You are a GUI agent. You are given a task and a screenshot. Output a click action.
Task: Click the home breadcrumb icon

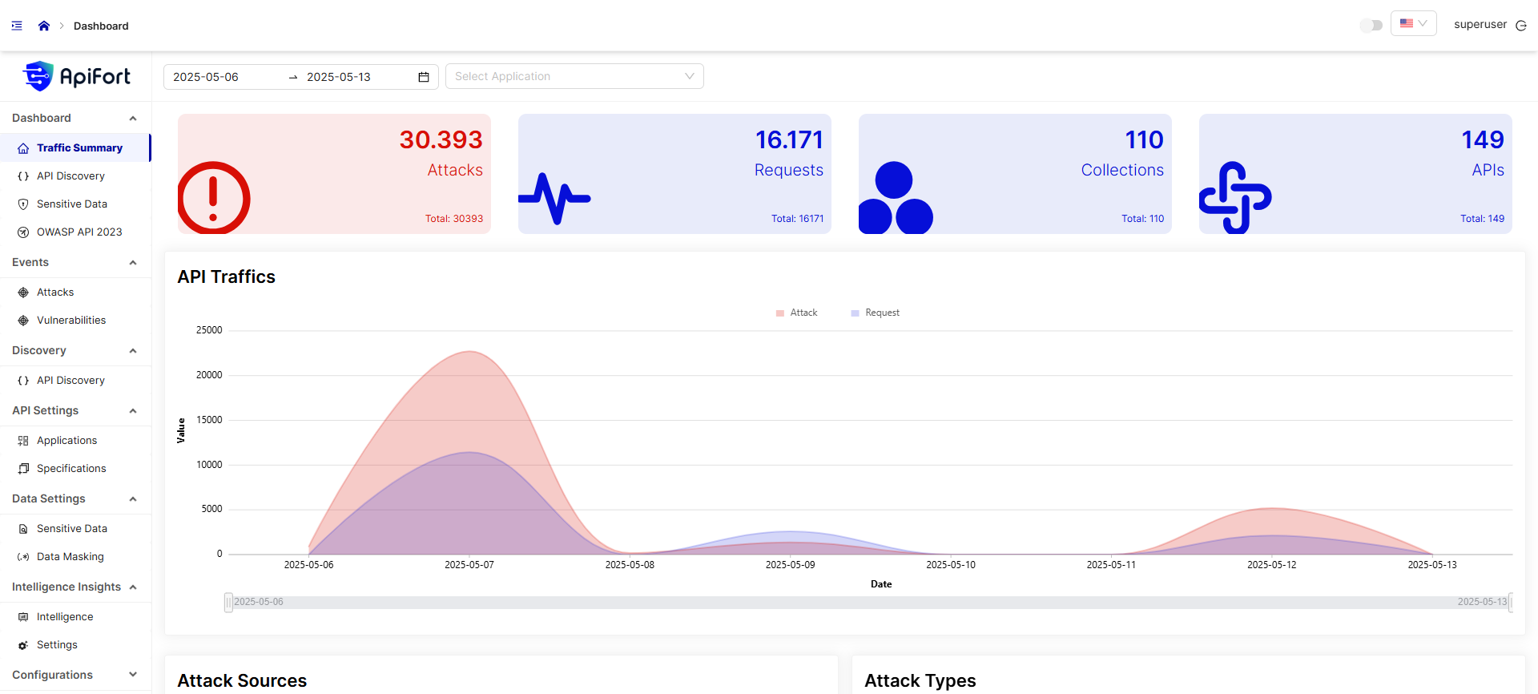44,26
